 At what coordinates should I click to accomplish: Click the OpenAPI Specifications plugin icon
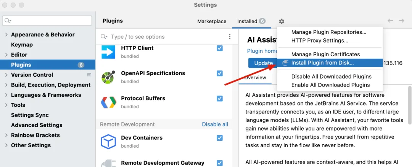108,77
